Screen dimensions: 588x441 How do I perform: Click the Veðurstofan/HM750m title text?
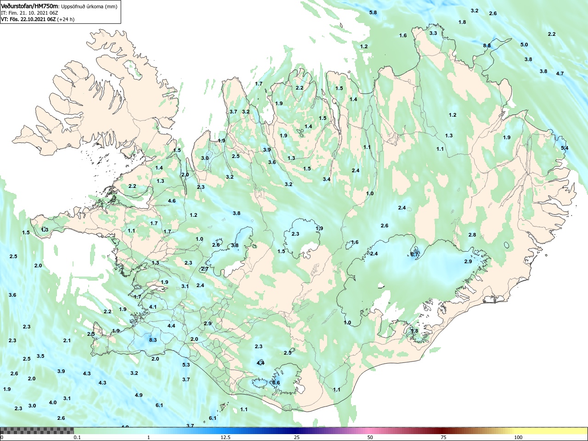point(30,6)
